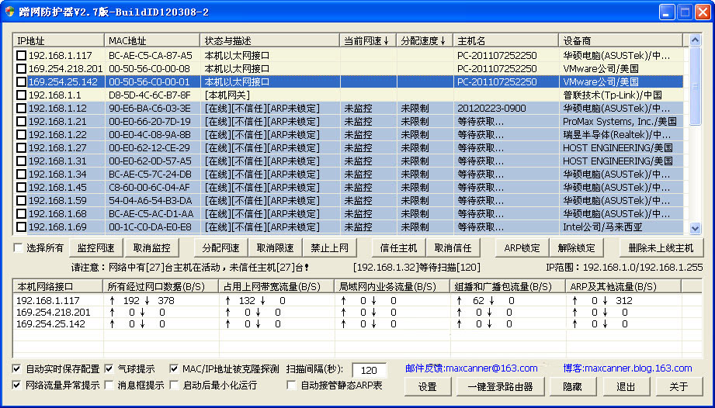Image resolution: width=715 pixels, height=408 pixels.
Task: Disable the 气球提示 checkbox
Action: point(109,368)
